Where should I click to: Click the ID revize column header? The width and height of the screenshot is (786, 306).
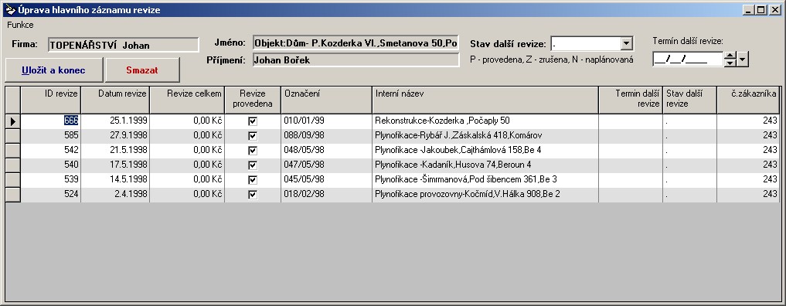click(x=51, y=100)
